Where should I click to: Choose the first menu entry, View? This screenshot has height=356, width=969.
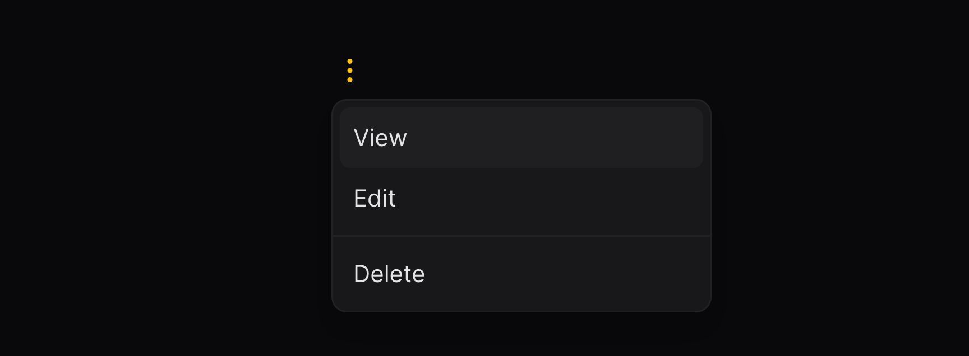522,138
